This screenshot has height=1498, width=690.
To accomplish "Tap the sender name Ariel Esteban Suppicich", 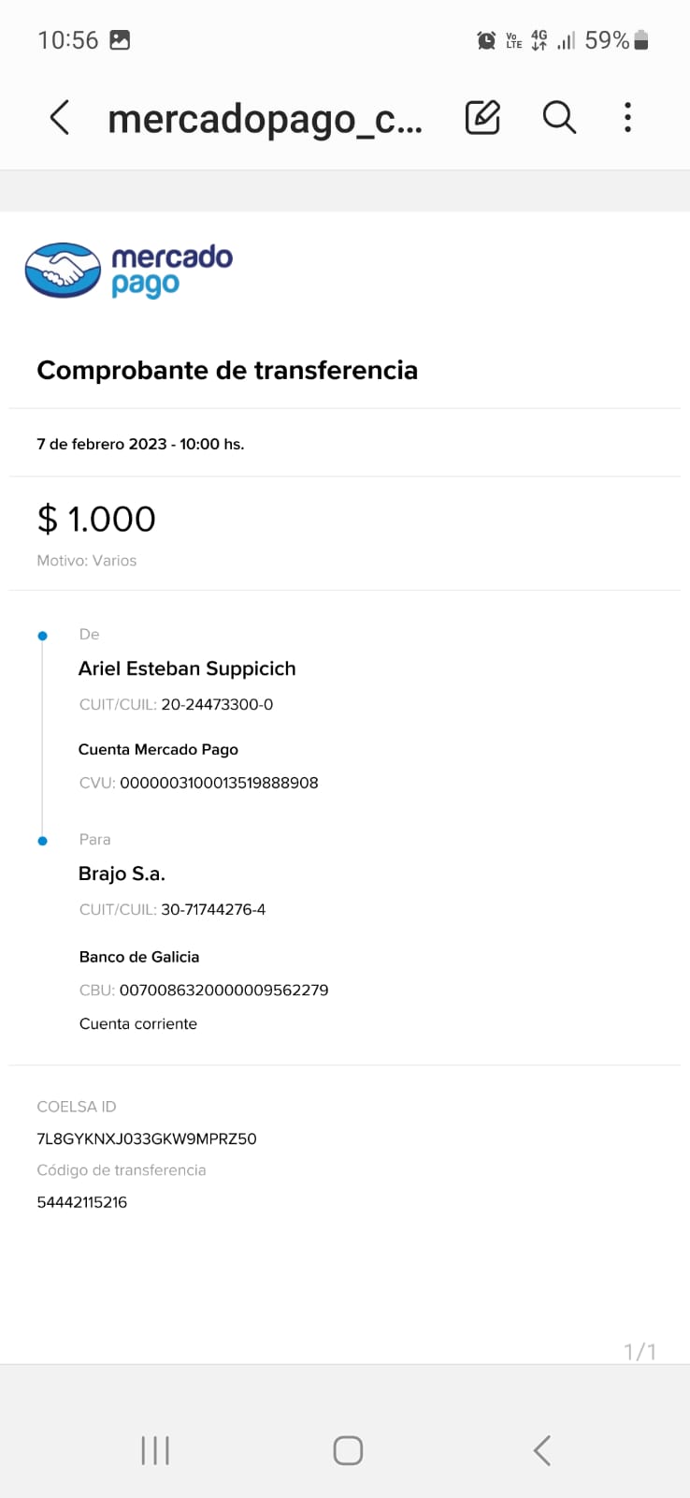I will (187, 668).
